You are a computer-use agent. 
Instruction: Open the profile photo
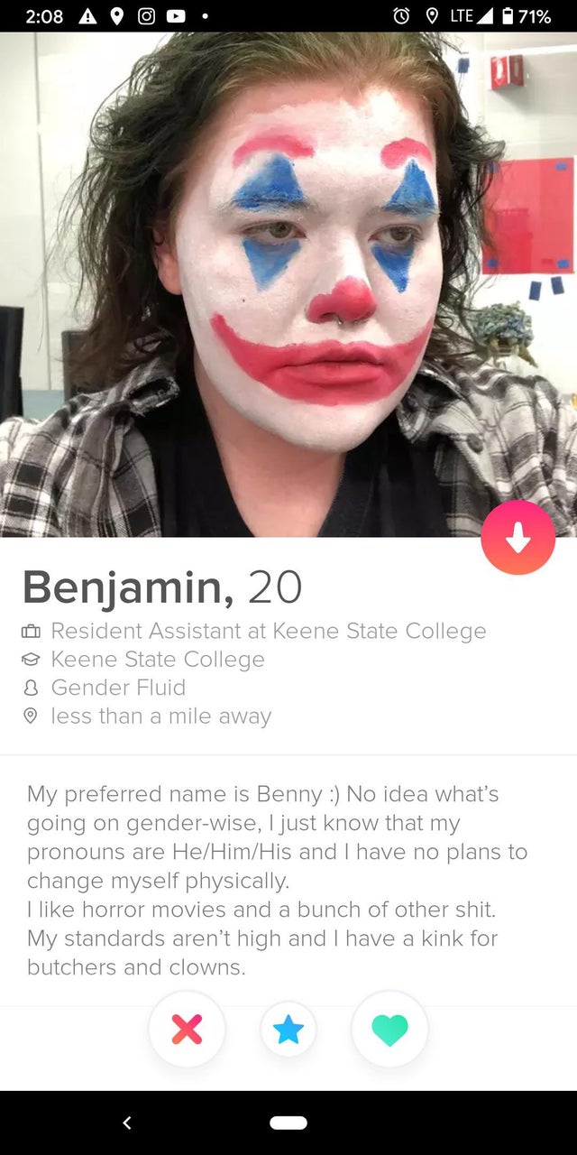click(288, 285)
